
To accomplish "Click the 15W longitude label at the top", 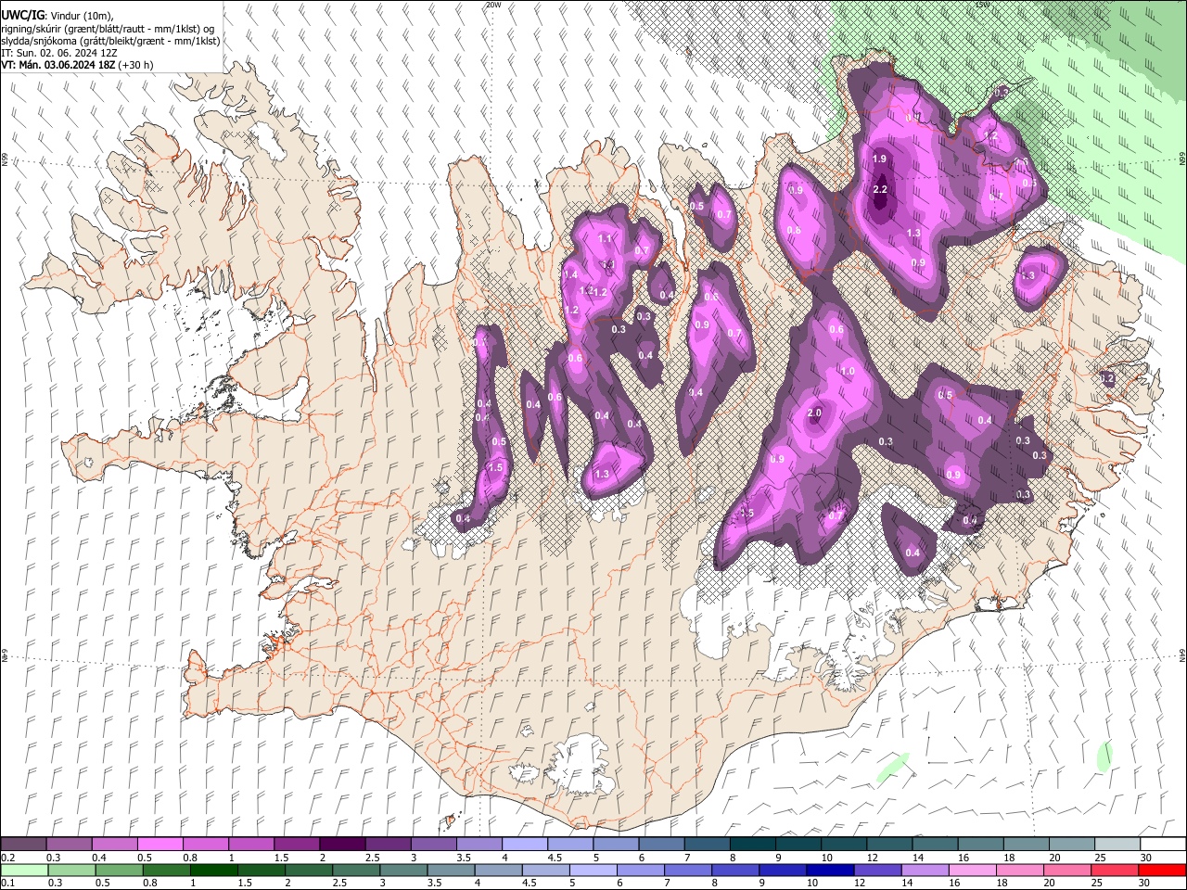I will (x=983, y=5).
